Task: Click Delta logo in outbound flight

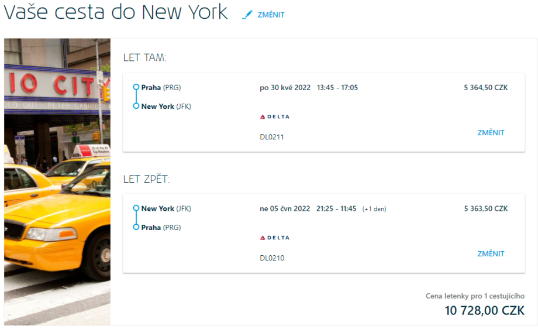Action: coord(274,117)
